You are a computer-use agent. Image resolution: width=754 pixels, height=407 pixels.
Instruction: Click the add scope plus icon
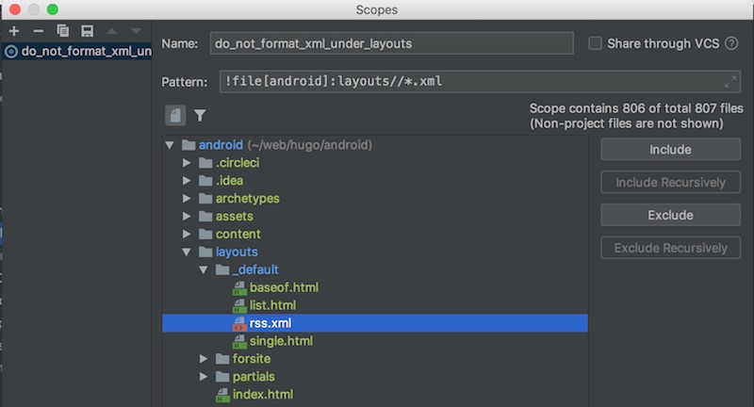point(14,31)
